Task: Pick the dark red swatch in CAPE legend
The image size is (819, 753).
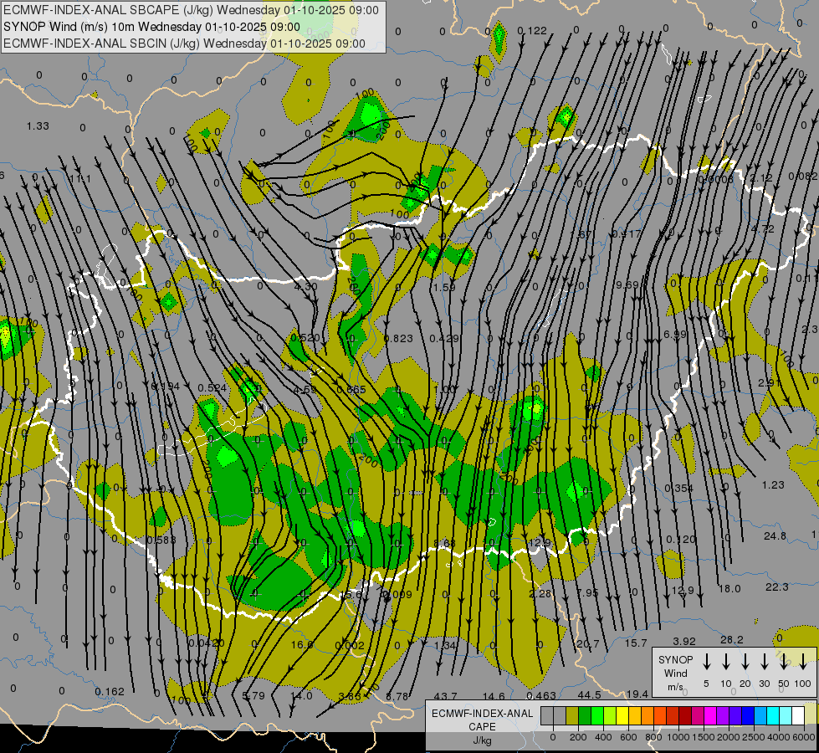Action: pyautogui.click(x=685, y=715)
